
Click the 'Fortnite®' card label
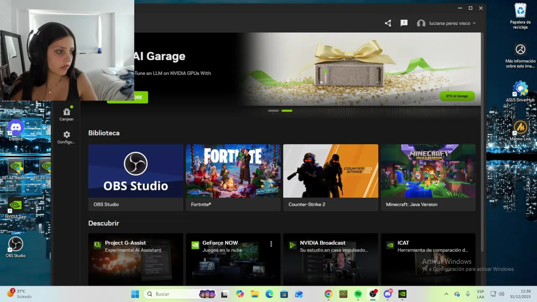201,204
